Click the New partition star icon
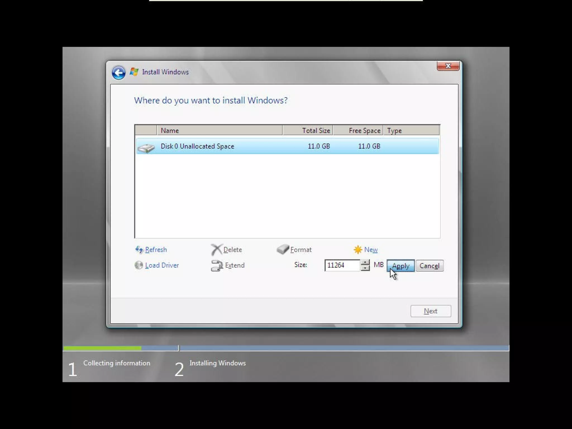This screenshot has width=572, height=429. tap(358, 249)
